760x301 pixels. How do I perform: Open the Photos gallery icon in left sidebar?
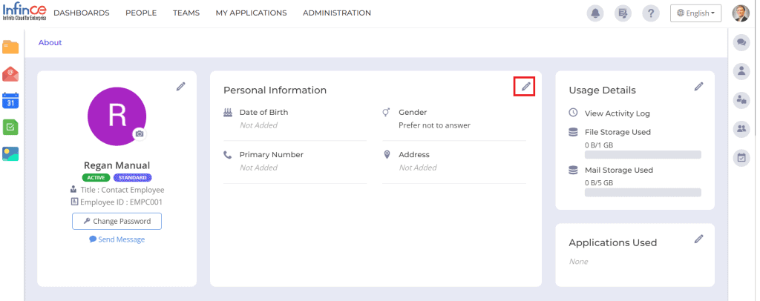click(10, 154)
